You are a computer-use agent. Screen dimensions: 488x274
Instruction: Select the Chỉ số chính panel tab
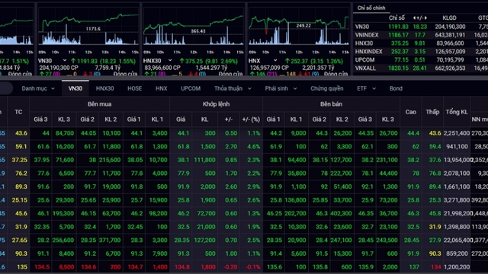[x=371, y=8]
